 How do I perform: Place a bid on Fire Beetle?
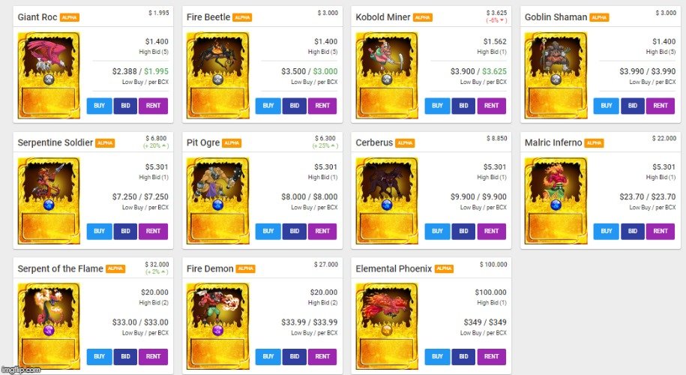pyautogui.click(x=295, y=106)
